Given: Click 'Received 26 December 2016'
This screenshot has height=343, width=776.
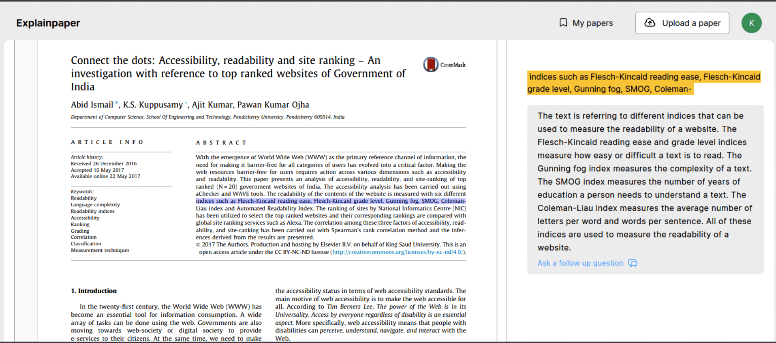Looking at the screenshot, I should [104, 164].
